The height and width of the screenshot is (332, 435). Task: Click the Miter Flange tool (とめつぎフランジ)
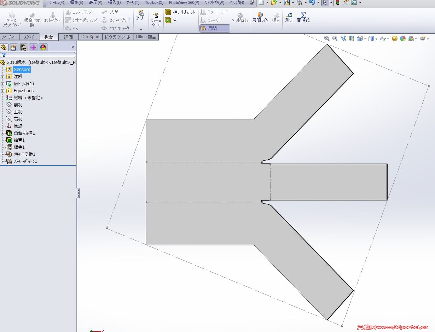pos(81,20)
